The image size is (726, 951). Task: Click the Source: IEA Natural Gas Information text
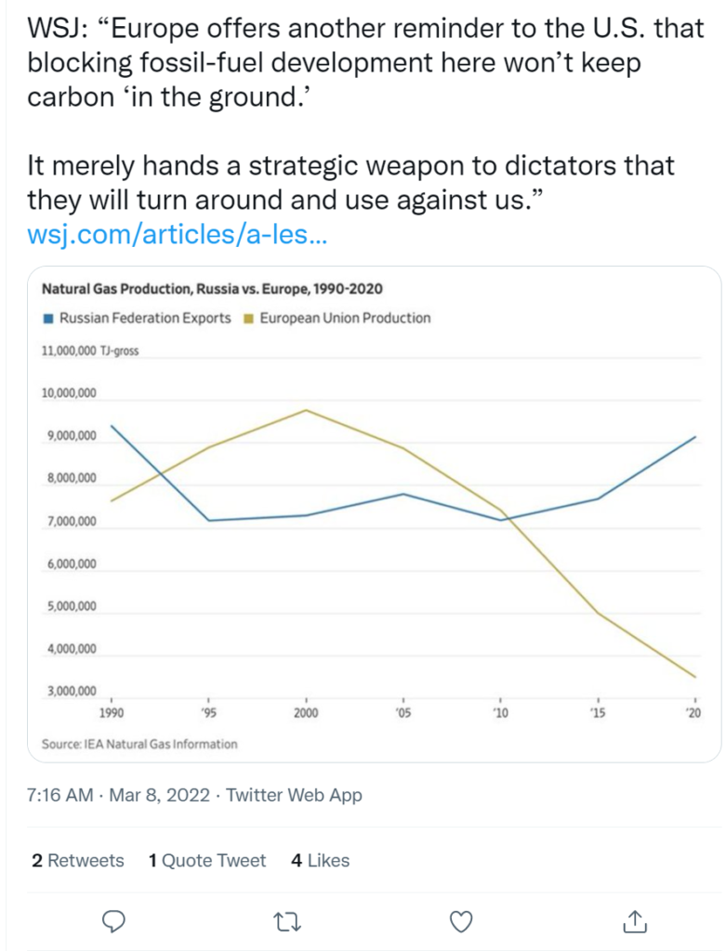click(139, 744)
